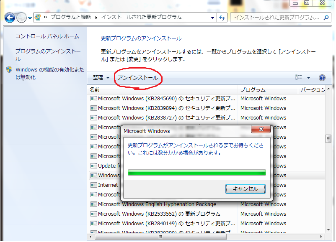Open Help with the blue question mark
Image resolution: width=336 pixels, height=242 pixels.
point(322,78)
